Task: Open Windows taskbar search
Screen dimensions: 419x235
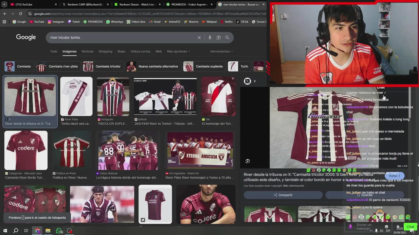Action: 15,231
